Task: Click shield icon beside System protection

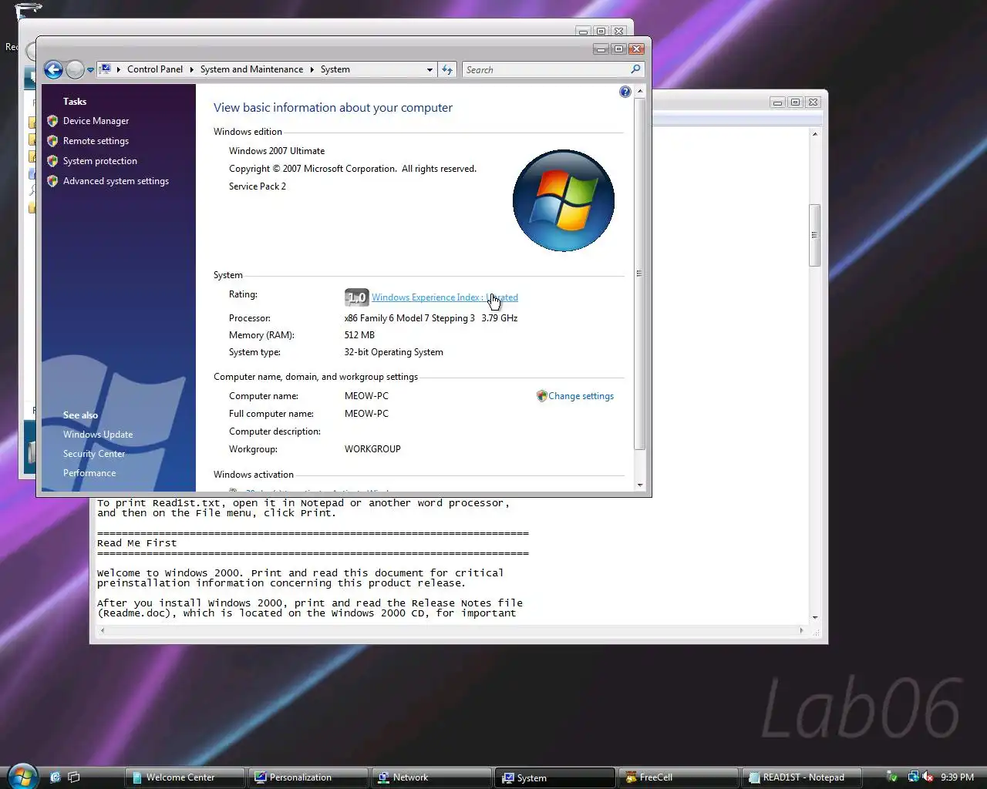Action: pos(52,161)
